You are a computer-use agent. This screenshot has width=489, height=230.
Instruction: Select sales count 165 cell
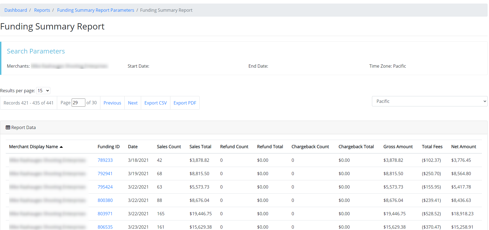coord(161,214)
